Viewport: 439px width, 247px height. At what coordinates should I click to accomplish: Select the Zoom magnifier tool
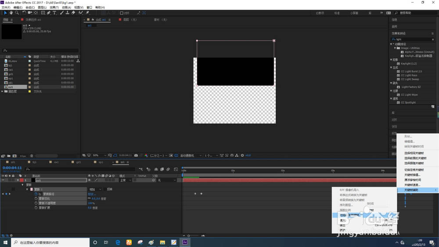(x=17, y=13)
